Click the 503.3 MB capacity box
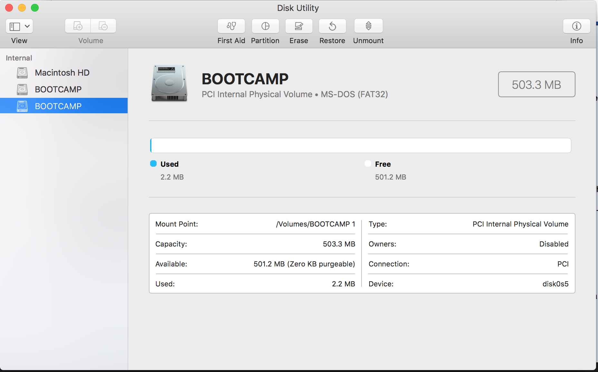The width and height of the screenshot is (598, 372). pos(536,85)
